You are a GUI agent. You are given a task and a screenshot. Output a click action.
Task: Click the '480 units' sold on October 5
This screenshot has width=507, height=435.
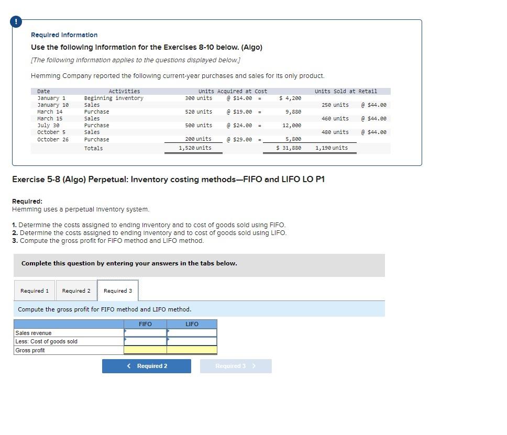click(335, 132)
